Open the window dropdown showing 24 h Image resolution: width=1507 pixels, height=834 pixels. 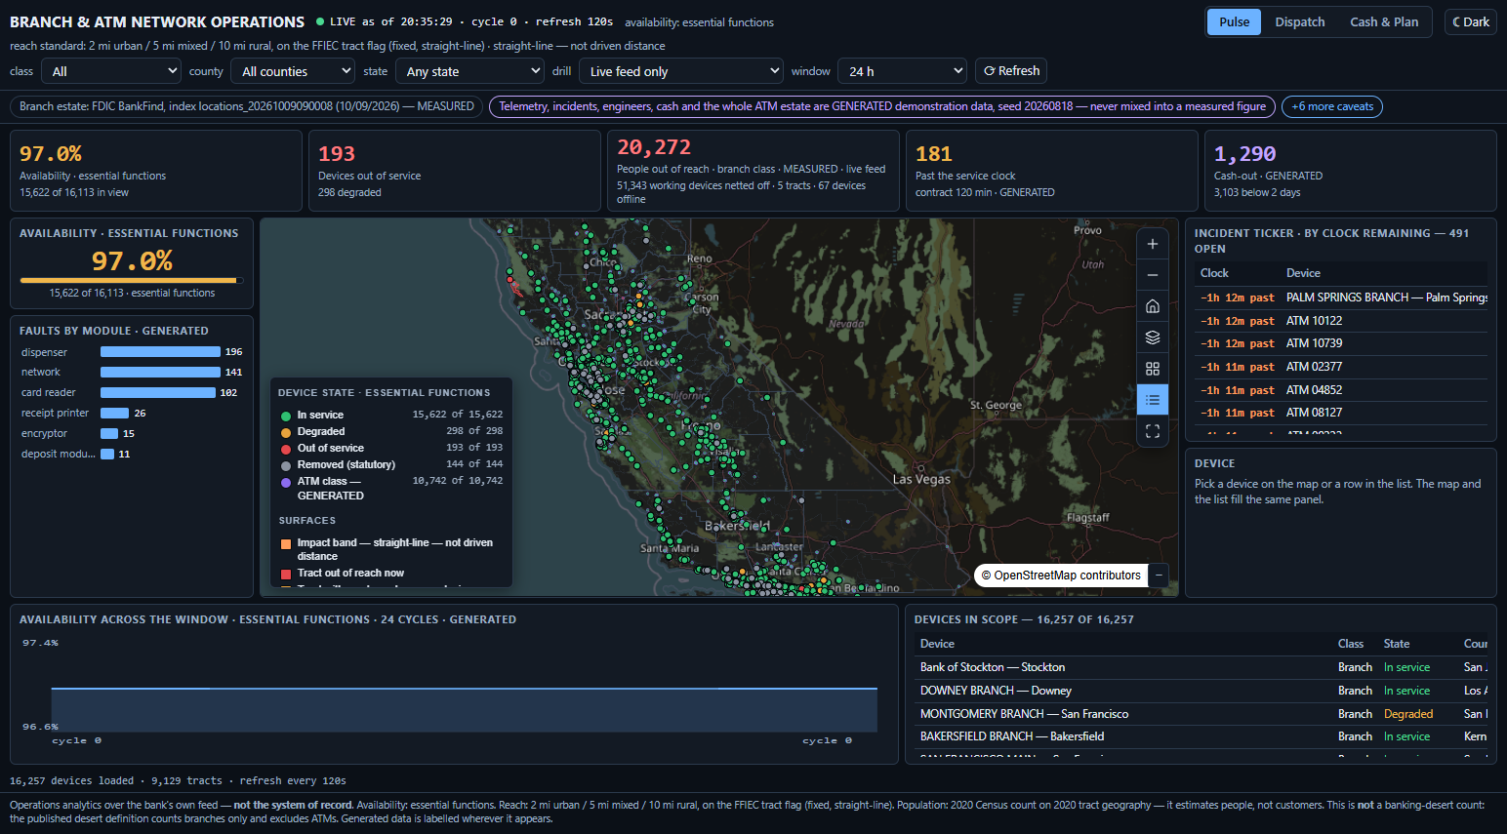[903, 71]
